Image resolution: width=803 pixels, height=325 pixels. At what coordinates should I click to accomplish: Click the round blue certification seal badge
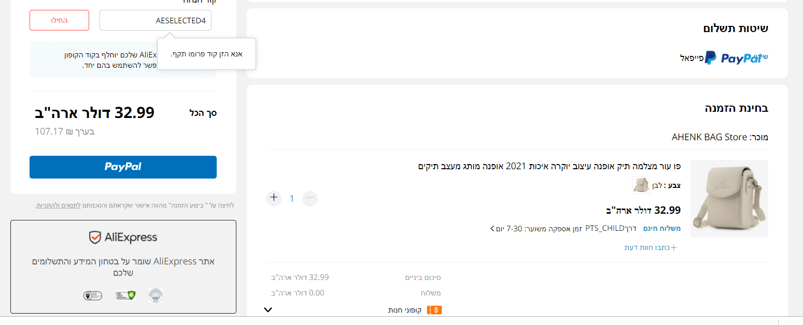[x=156, y=296]
